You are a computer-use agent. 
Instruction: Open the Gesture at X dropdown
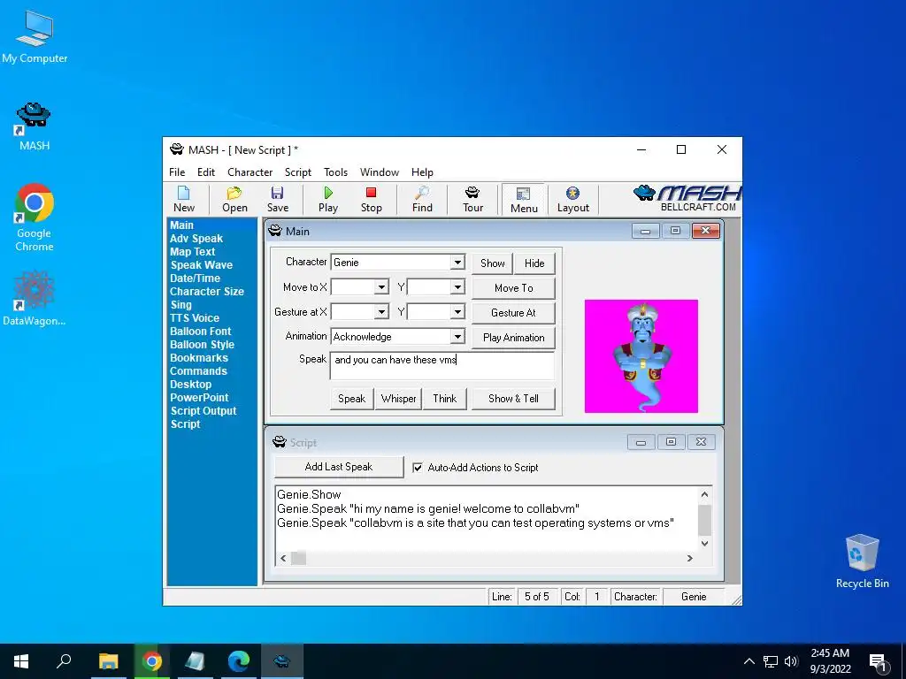click(380, 312)
